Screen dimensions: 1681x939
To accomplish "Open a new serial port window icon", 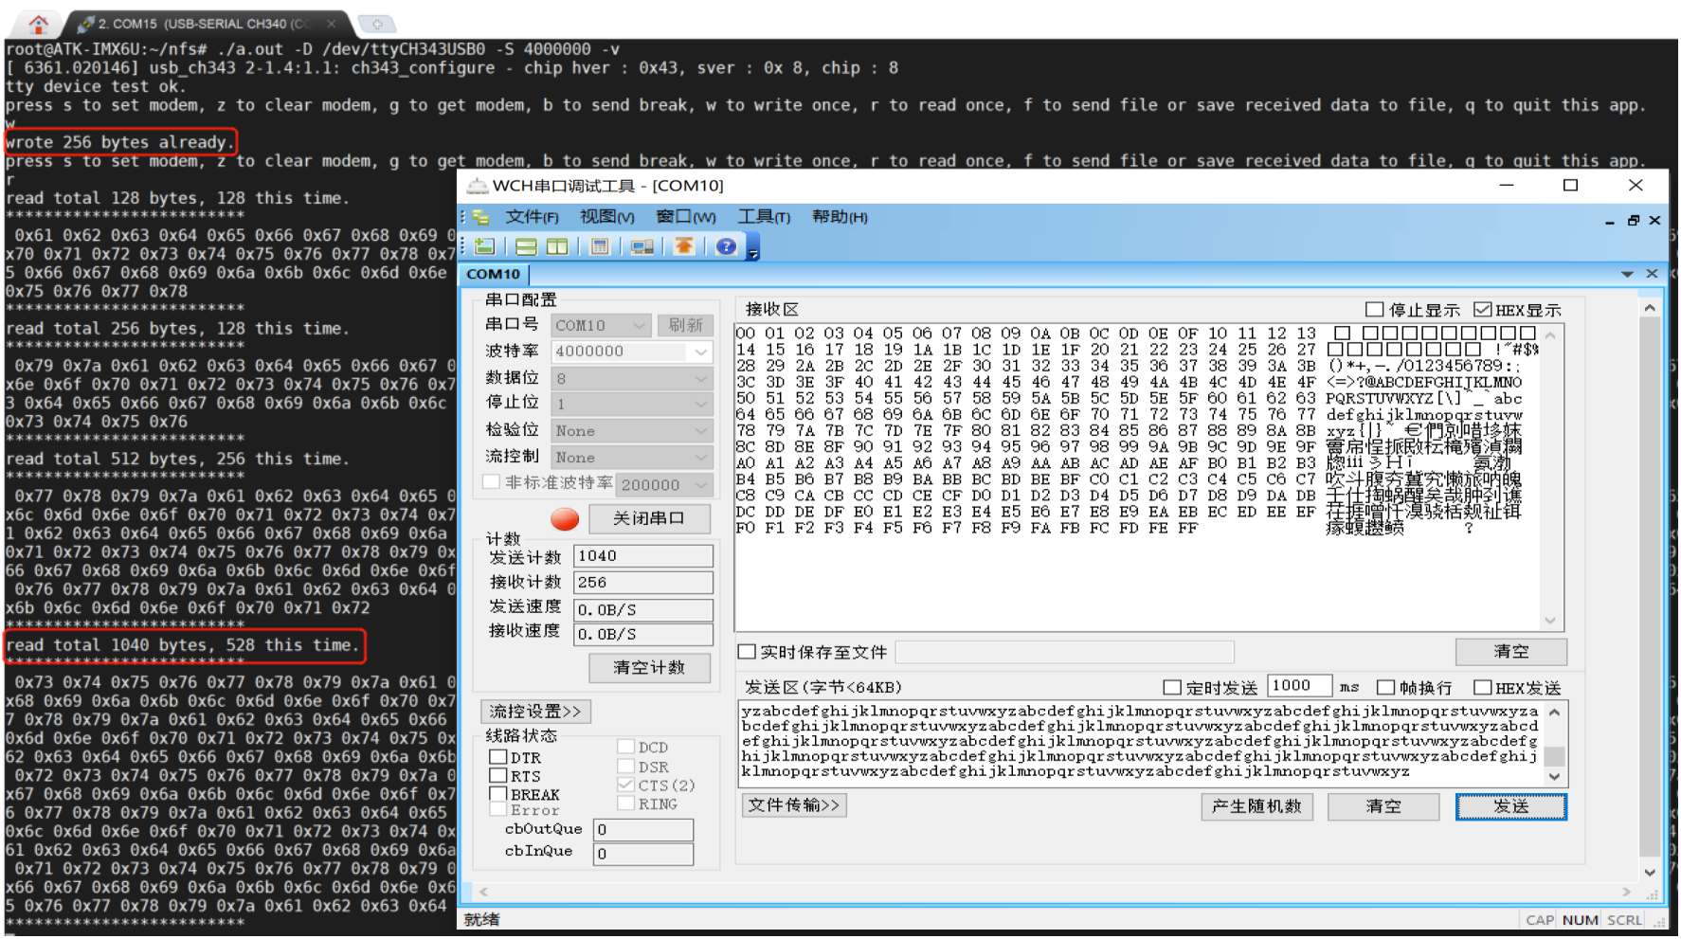I will [484, 246].
